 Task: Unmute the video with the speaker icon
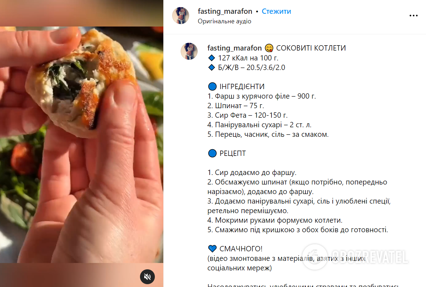tap(147, 276)
